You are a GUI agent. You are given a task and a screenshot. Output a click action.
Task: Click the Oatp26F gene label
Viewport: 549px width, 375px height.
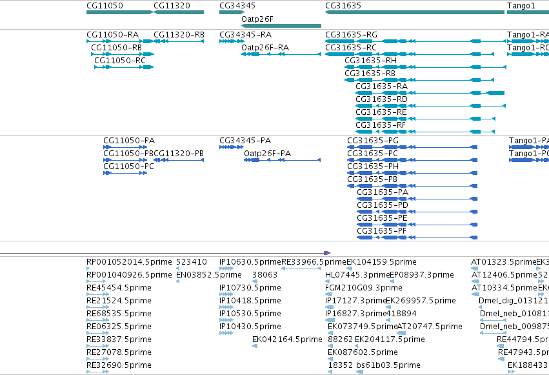[x=257, y=19]
